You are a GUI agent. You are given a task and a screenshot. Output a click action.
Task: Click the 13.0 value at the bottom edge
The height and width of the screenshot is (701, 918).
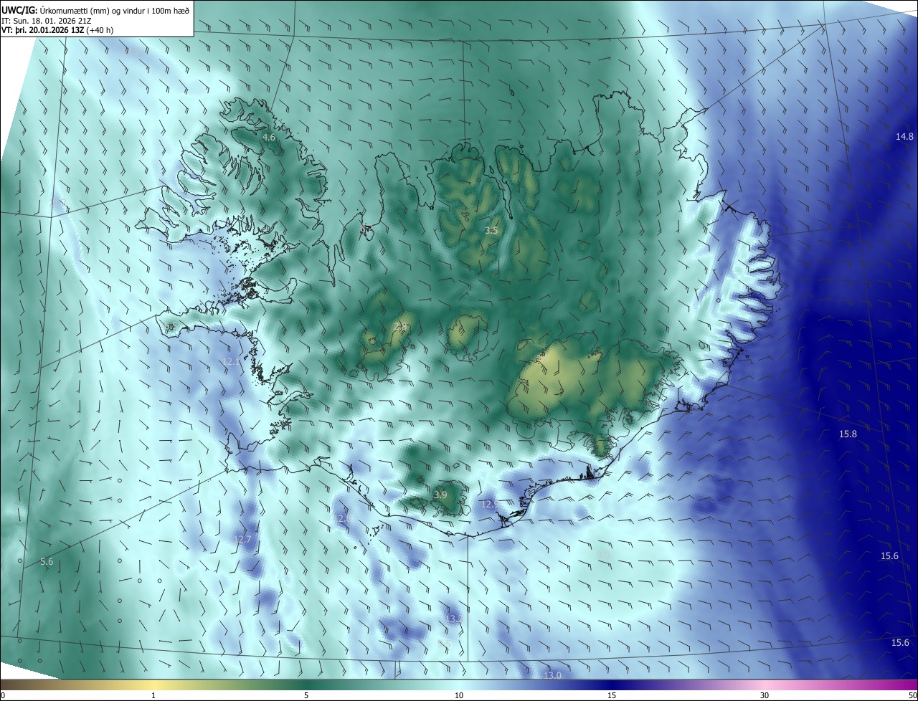click(x=552, y=675)
